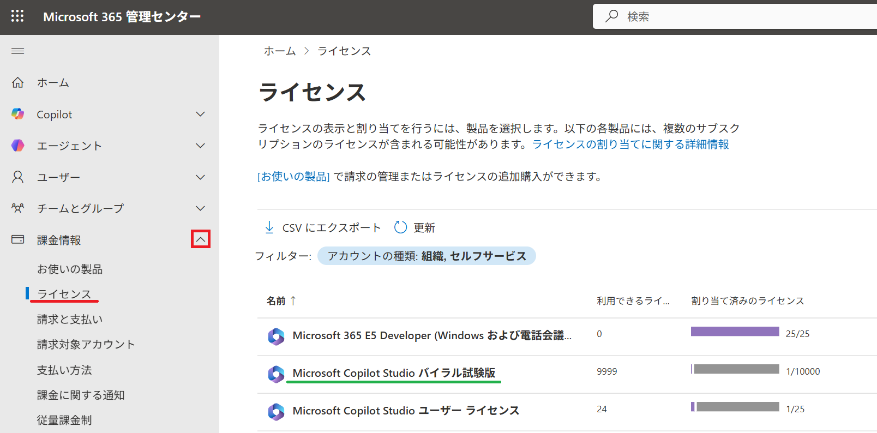Click the search magnifier icon

pyautogui.click(x=612, y=16)
